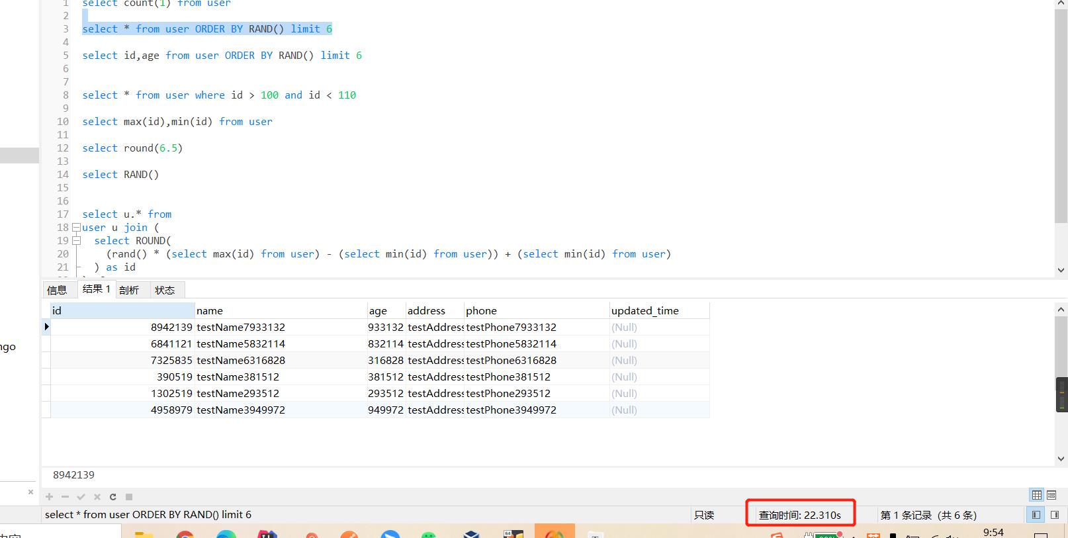Select cell testName5832114
The height and width of the screenshot is (538, 1068).
pos(281,343)
